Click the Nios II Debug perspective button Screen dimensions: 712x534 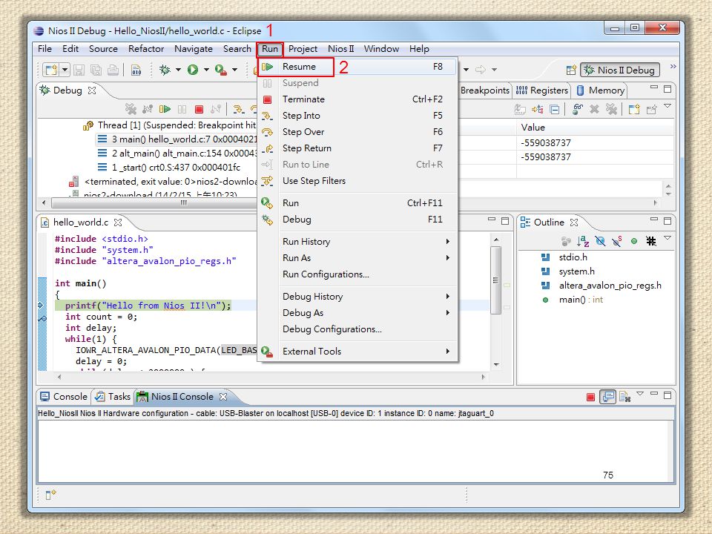click(x=620, y=70)
